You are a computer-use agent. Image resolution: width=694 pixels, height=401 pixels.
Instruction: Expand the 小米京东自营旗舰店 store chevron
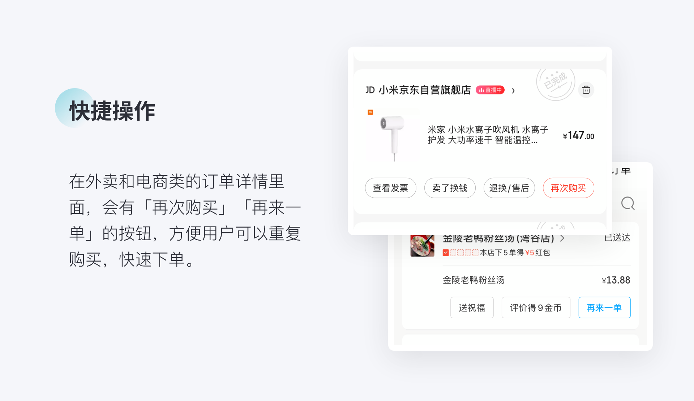(513, 91)
